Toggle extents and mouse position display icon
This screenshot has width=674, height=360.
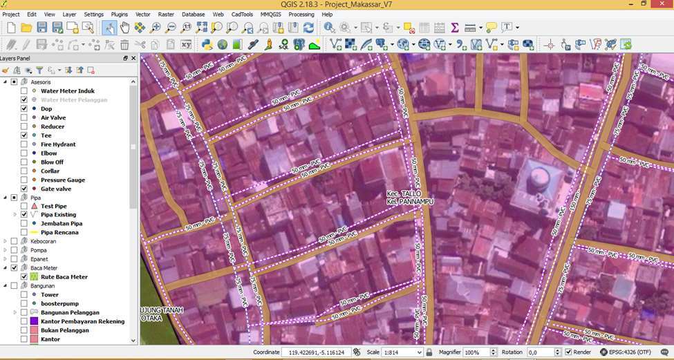[356, 352]
